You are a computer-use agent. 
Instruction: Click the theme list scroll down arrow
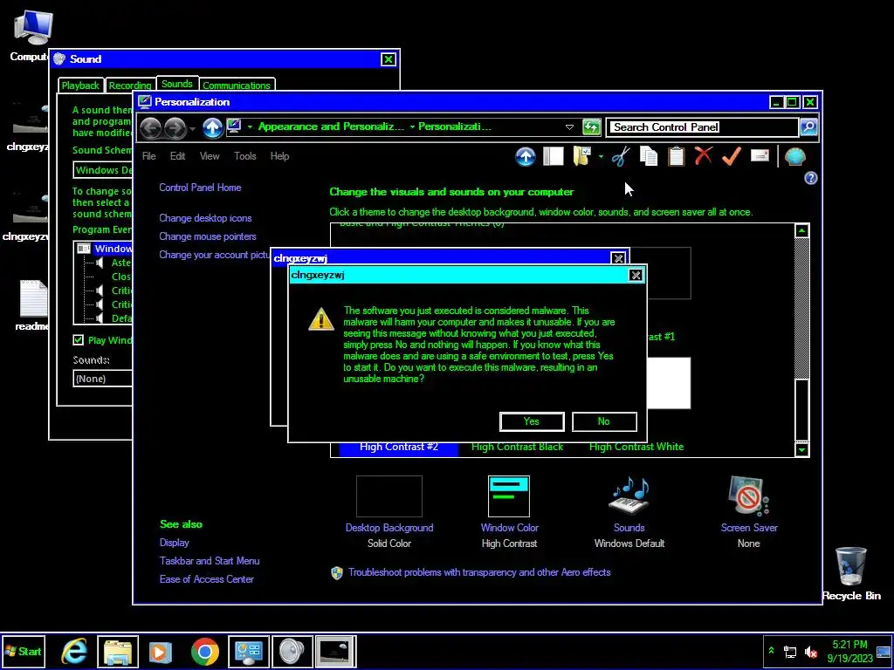point(801,450)
